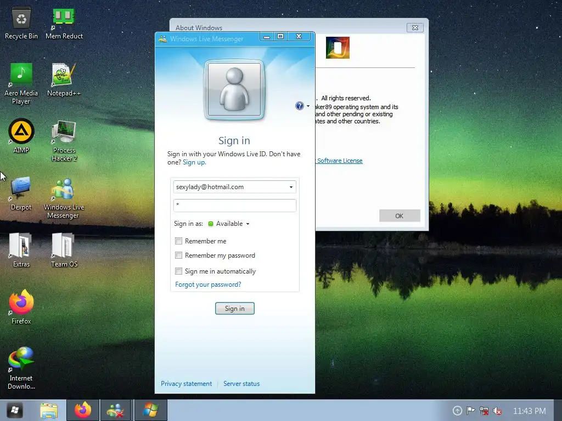Close the Windows Live Messenger window
Viewport: 562px width, 421px height.
[x=299, y=37]
